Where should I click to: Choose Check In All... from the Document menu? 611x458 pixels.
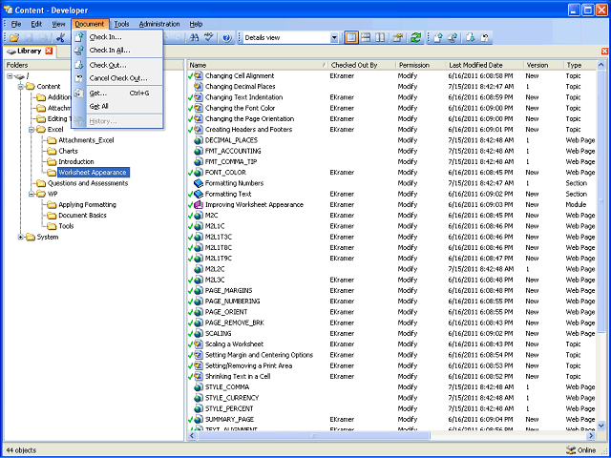coord(116,51)
